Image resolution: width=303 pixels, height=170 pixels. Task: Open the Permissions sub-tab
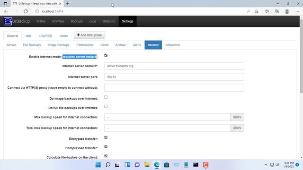85,45
